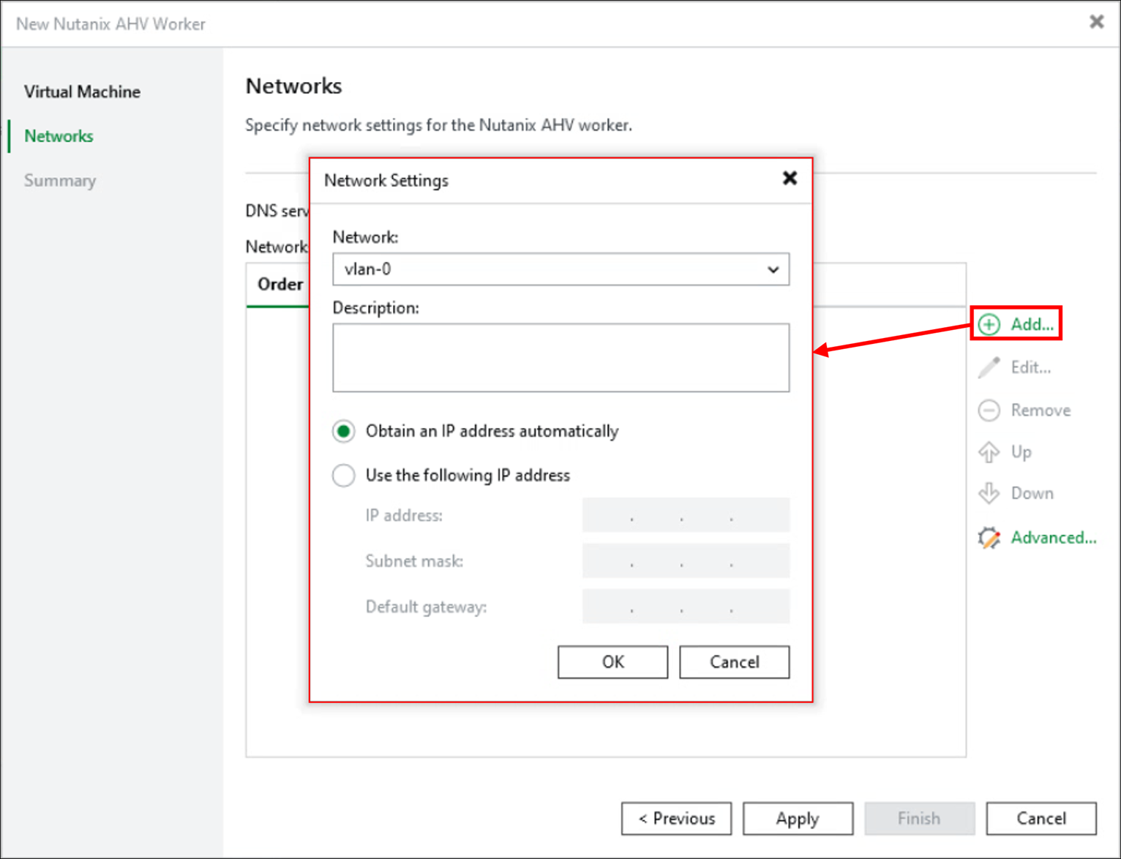The image size is (1121, 859).
Task: Select the Edit pencil icon
Action: [989, 367]
